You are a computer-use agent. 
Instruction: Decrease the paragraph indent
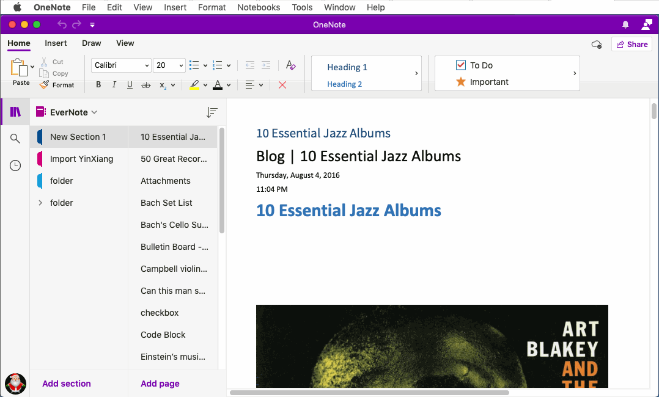(x=249, y=65)
